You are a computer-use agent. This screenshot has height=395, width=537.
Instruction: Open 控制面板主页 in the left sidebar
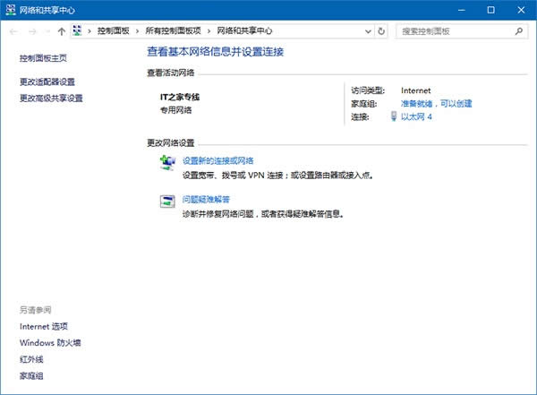(43, 57)
